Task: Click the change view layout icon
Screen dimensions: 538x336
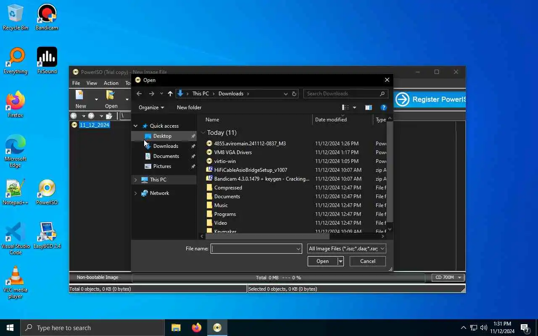Action: tap(345, 108)
